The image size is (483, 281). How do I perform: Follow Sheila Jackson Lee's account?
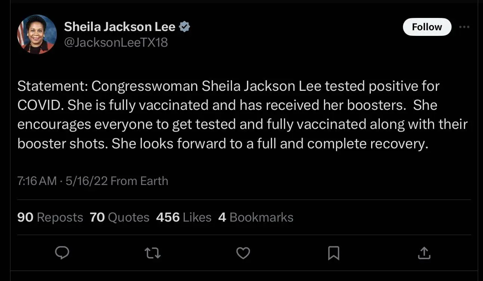pyautogui.click(x=427, y=27)
